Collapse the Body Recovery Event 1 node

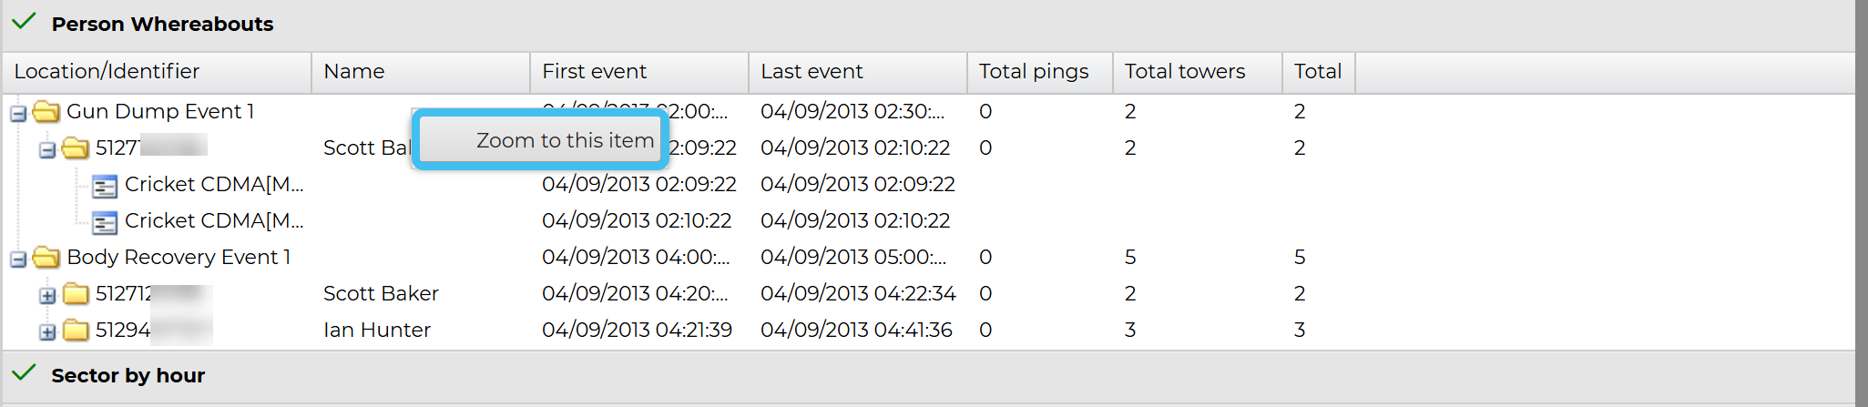pyautogui.click(x=17, y=259)
